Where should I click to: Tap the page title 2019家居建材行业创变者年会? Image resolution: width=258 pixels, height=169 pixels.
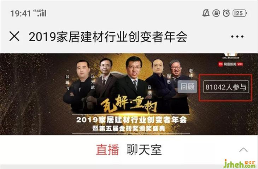108,37
